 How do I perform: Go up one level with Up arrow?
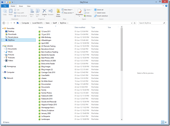click(x=14, y=23)
